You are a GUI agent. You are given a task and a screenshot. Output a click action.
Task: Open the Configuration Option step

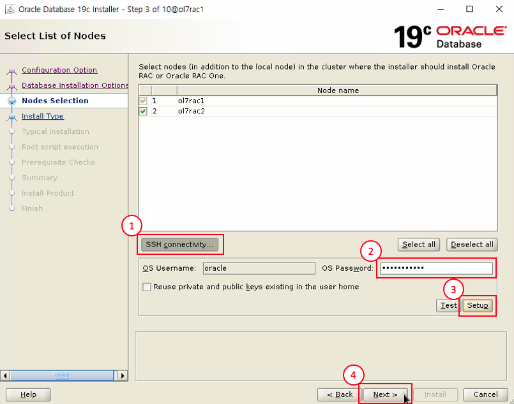59,70
